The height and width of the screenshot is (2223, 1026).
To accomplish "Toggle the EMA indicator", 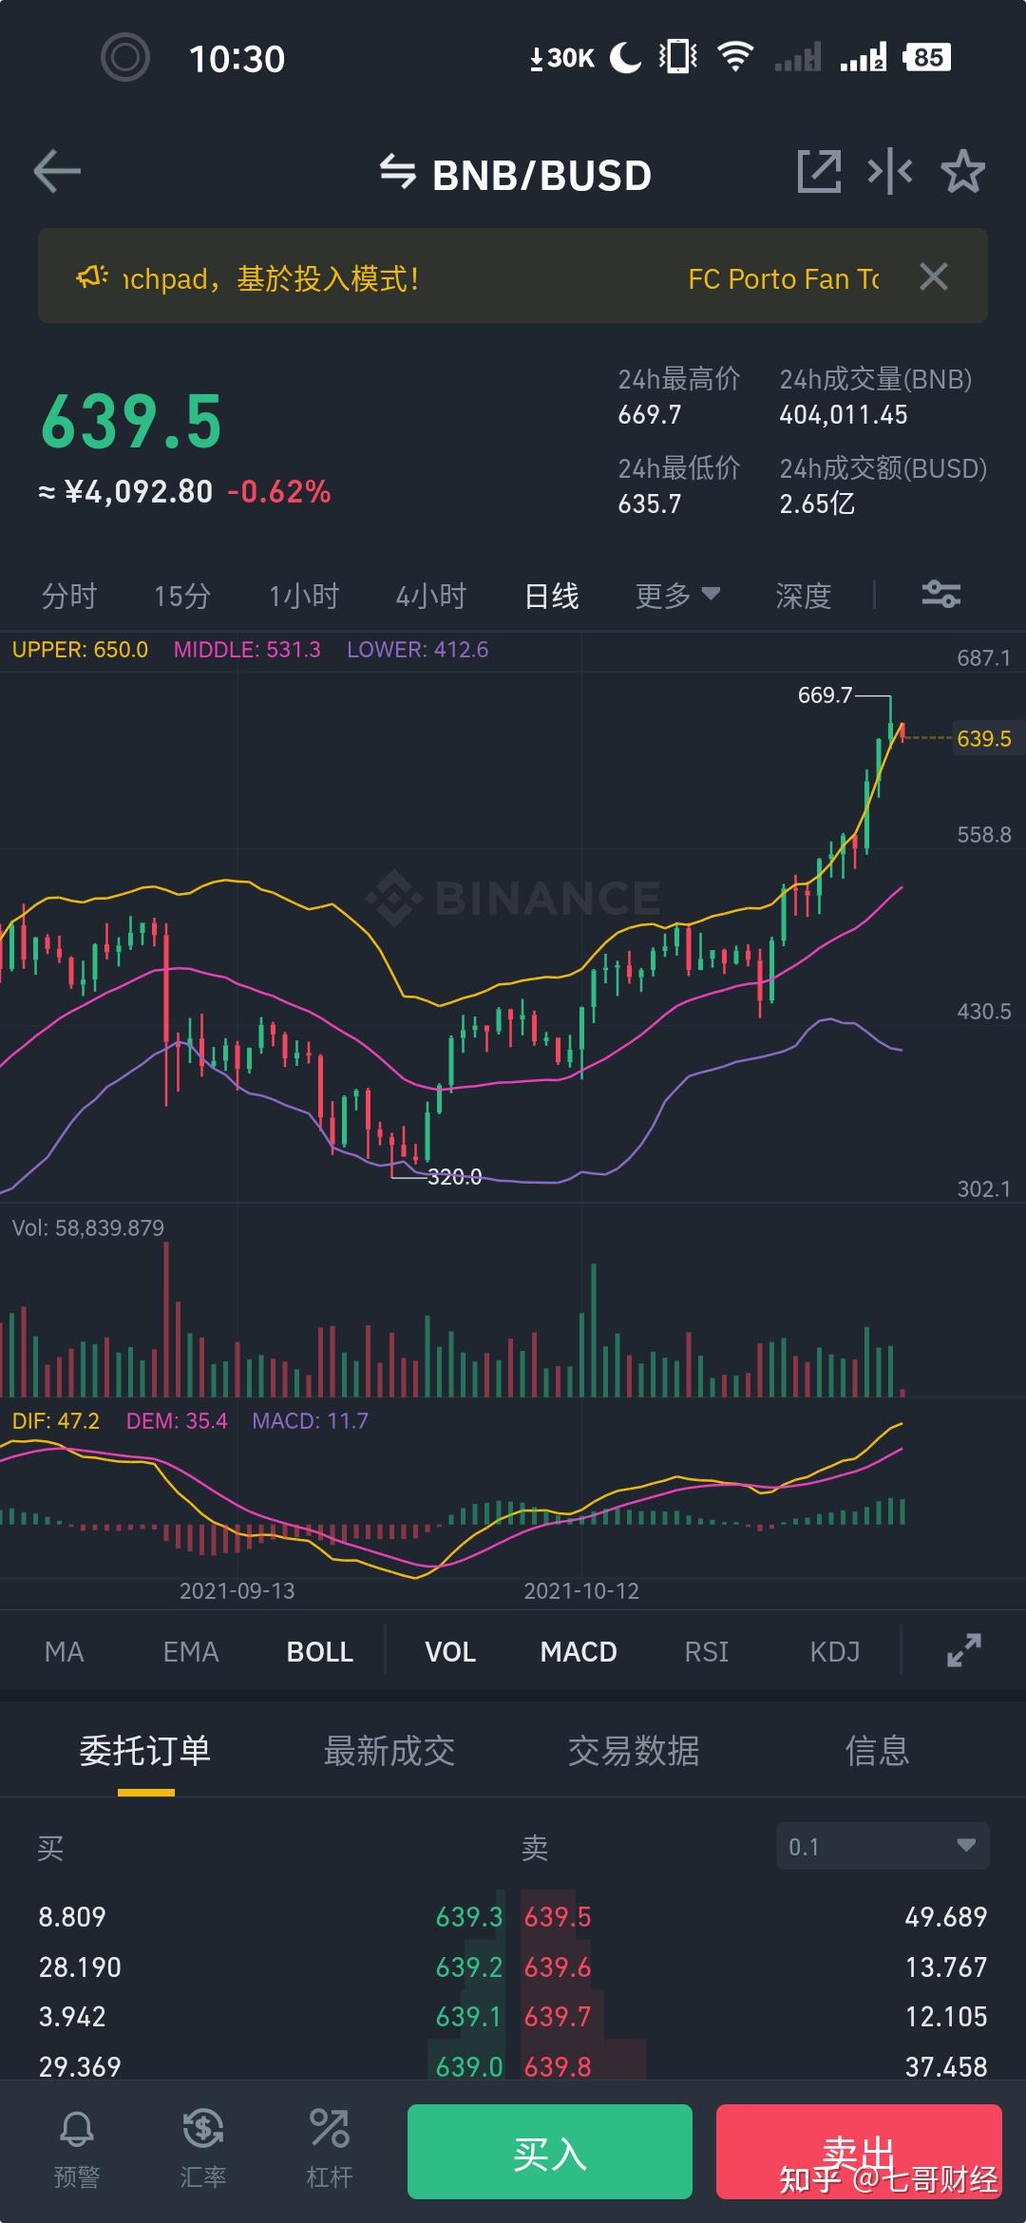I will point(191,1651).
